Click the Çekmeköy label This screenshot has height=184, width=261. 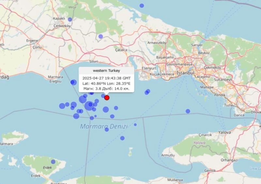(x=212, y=68)
